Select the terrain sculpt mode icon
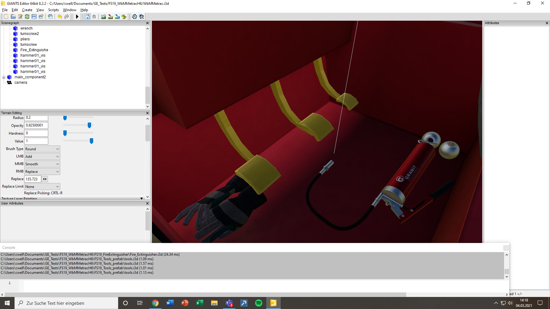This screenshot has width=550, height=309. tap(103, 17)
